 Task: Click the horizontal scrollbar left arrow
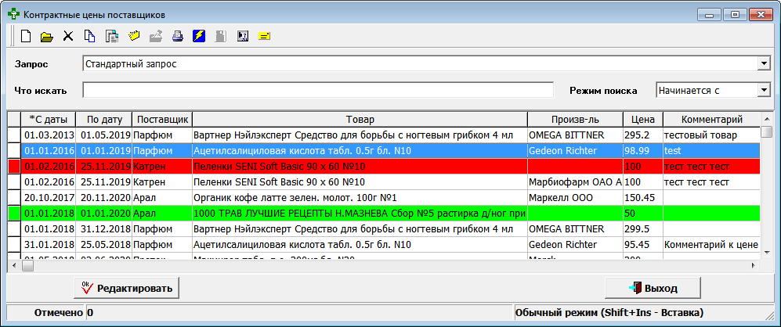tap(13, 266)
